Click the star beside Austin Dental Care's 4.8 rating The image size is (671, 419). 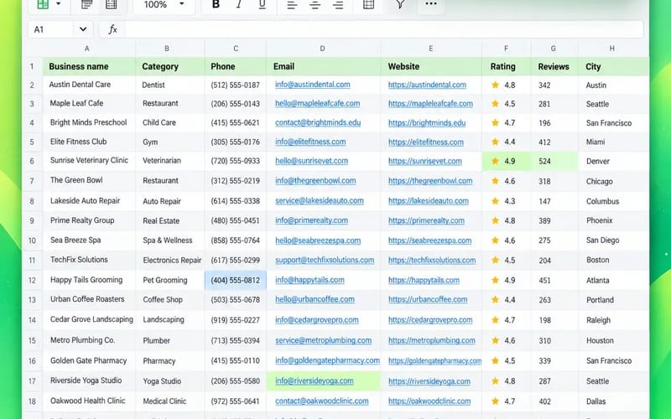pyautogui.click(x=495, y=85)
